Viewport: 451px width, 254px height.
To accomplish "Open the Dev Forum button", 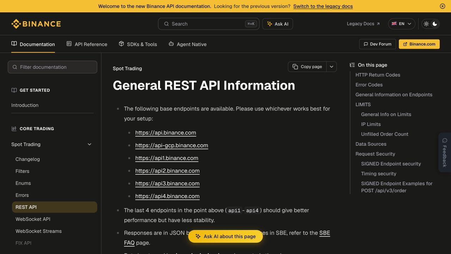I will tap(377, 44).
